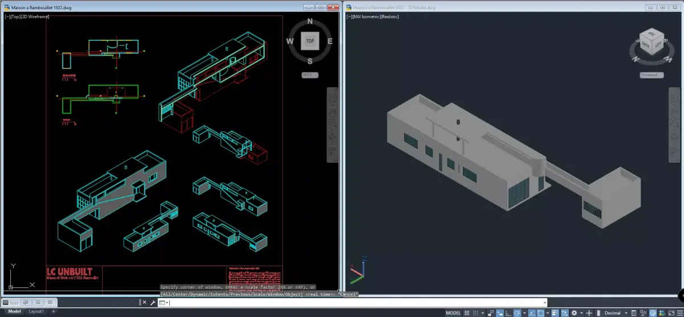This screenshot has width=684, height=317.
Task: Open workspace switching gear icon
Action: (574, 312)
